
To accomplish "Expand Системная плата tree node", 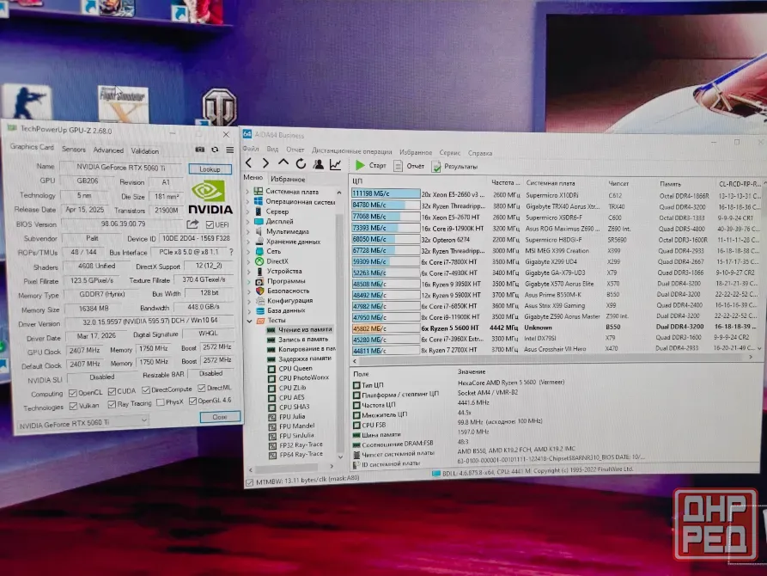I will click(x=247, y=192).
